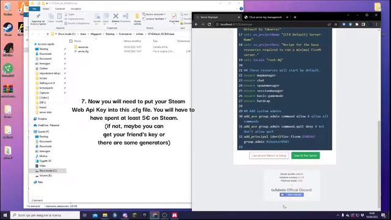The width and height of the screenshot is (391, 220).
Task: Create a new folder with Nuova cartella
Action: point(137,19)
